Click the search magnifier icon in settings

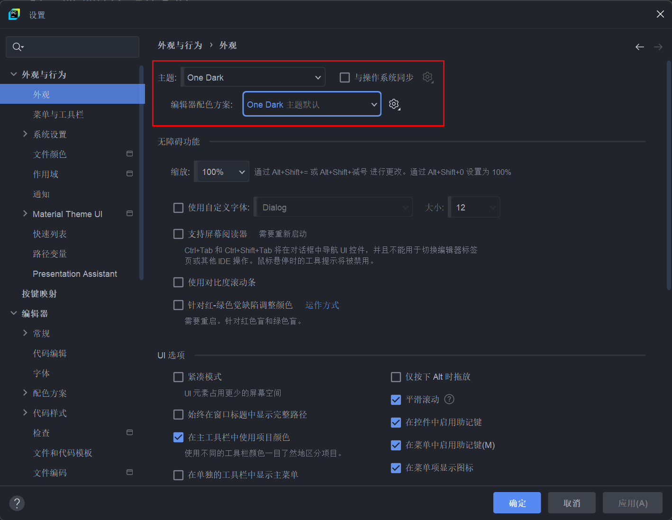coord(18,47)
